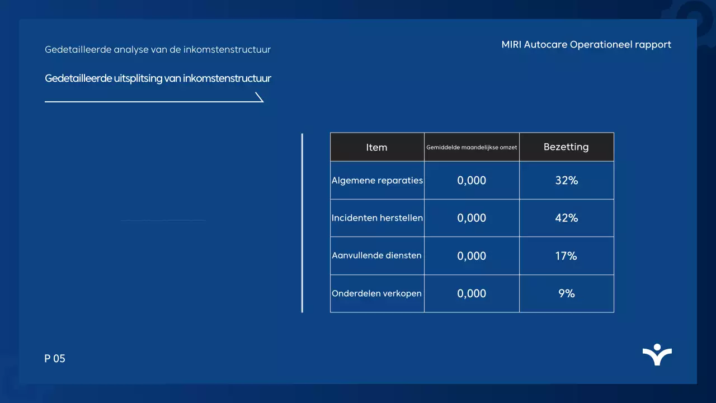Image resolution: width=716 pixels, height=403 pixels.
Task: Select the Gemiddelde maandelijkse omzet header
Action: (472, 147)
